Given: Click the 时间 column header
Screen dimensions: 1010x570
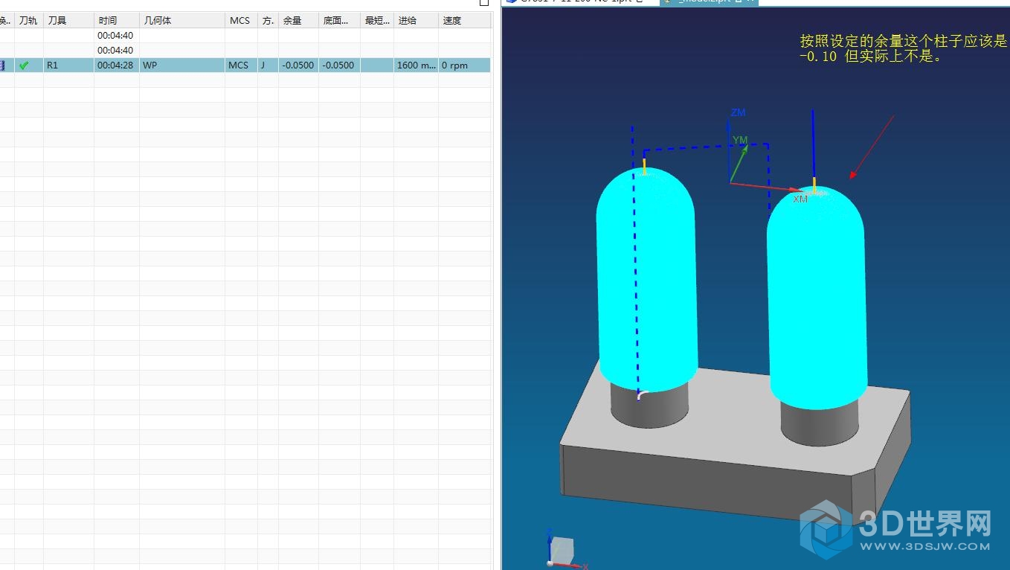Looking at the screenshot, I should (x=117, y=21).
